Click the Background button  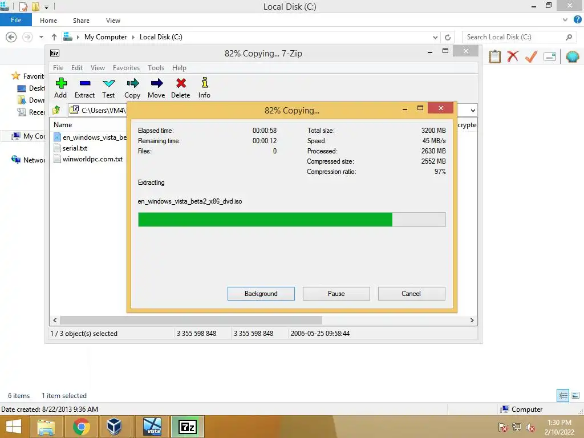[x=261, y=294]
